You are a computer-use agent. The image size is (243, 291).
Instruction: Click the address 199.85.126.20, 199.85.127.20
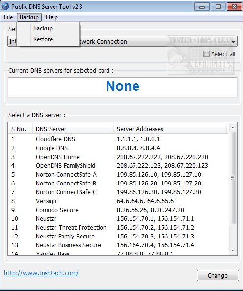coord(159,184)
